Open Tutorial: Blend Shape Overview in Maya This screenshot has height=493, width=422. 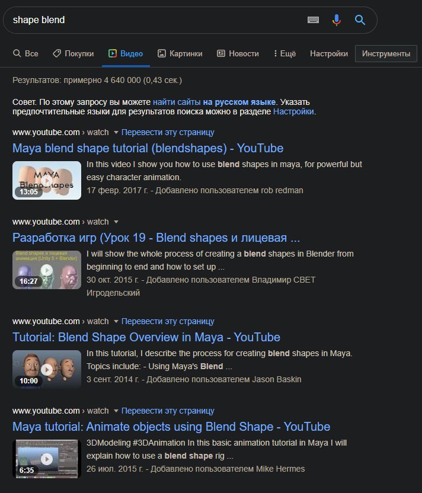(x=146, y=337)
